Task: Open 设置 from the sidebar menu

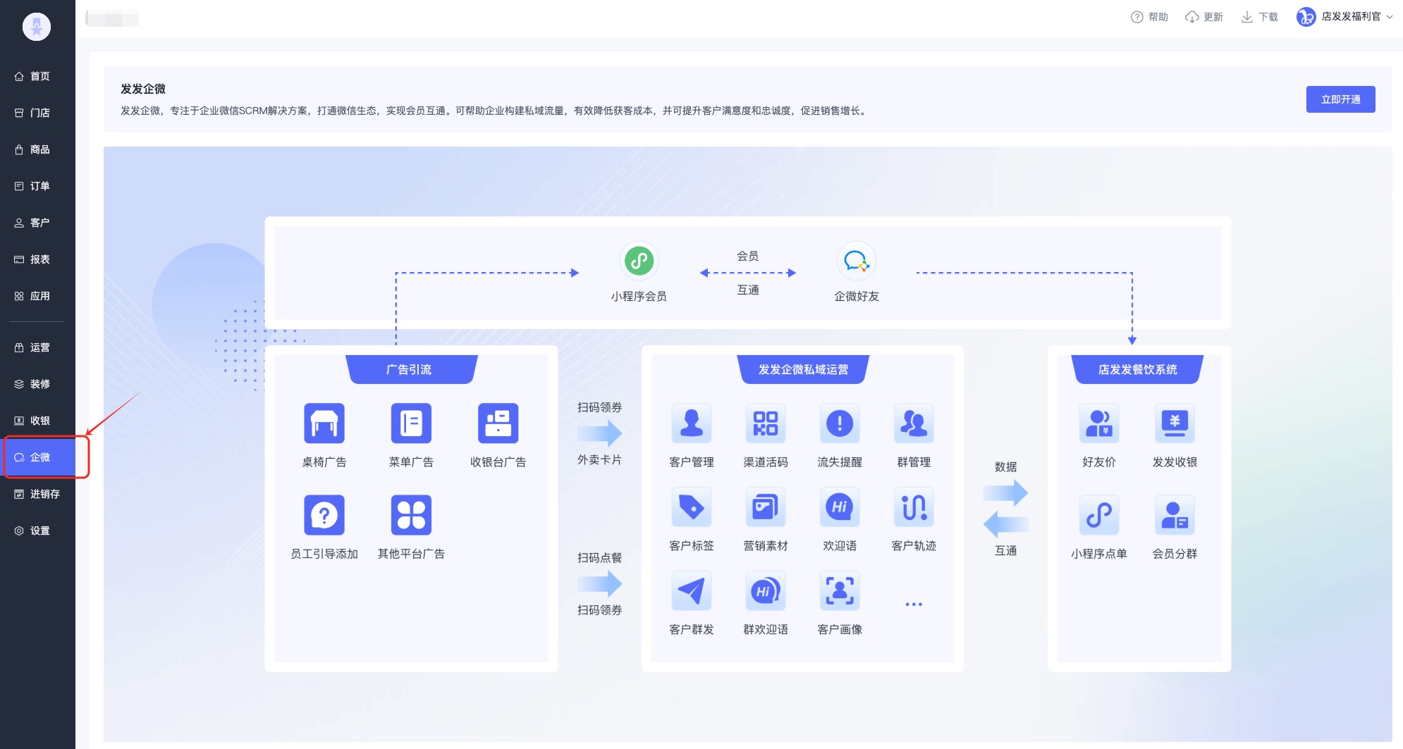Action: click(39, 531)
